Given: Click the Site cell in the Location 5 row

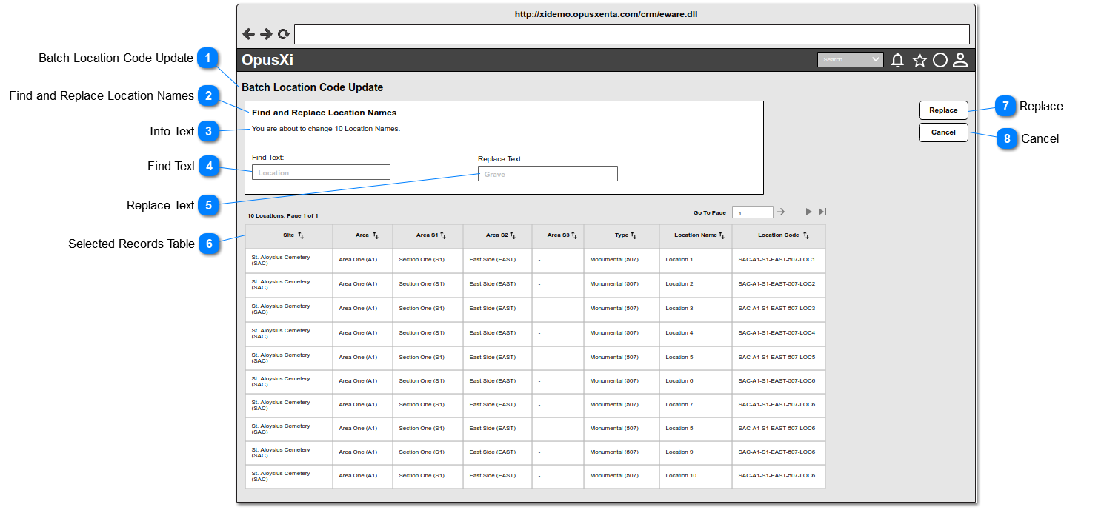Looking at the screenshot, I should 289,358.
